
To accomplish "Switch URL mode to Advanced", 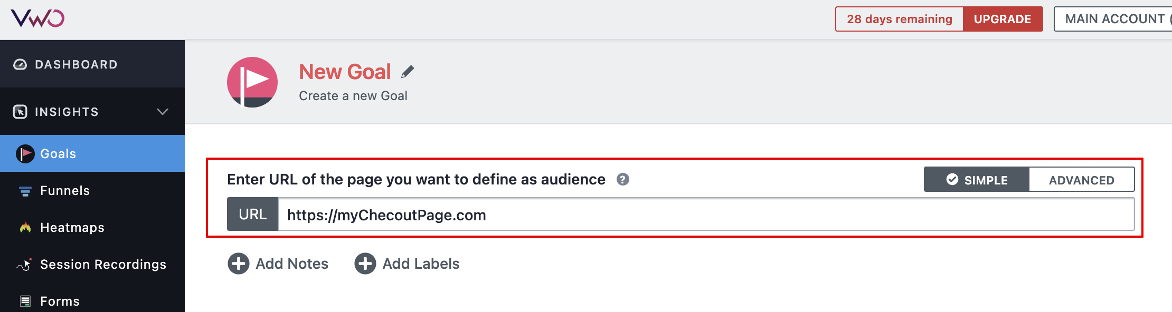I will click(1081, 180).
